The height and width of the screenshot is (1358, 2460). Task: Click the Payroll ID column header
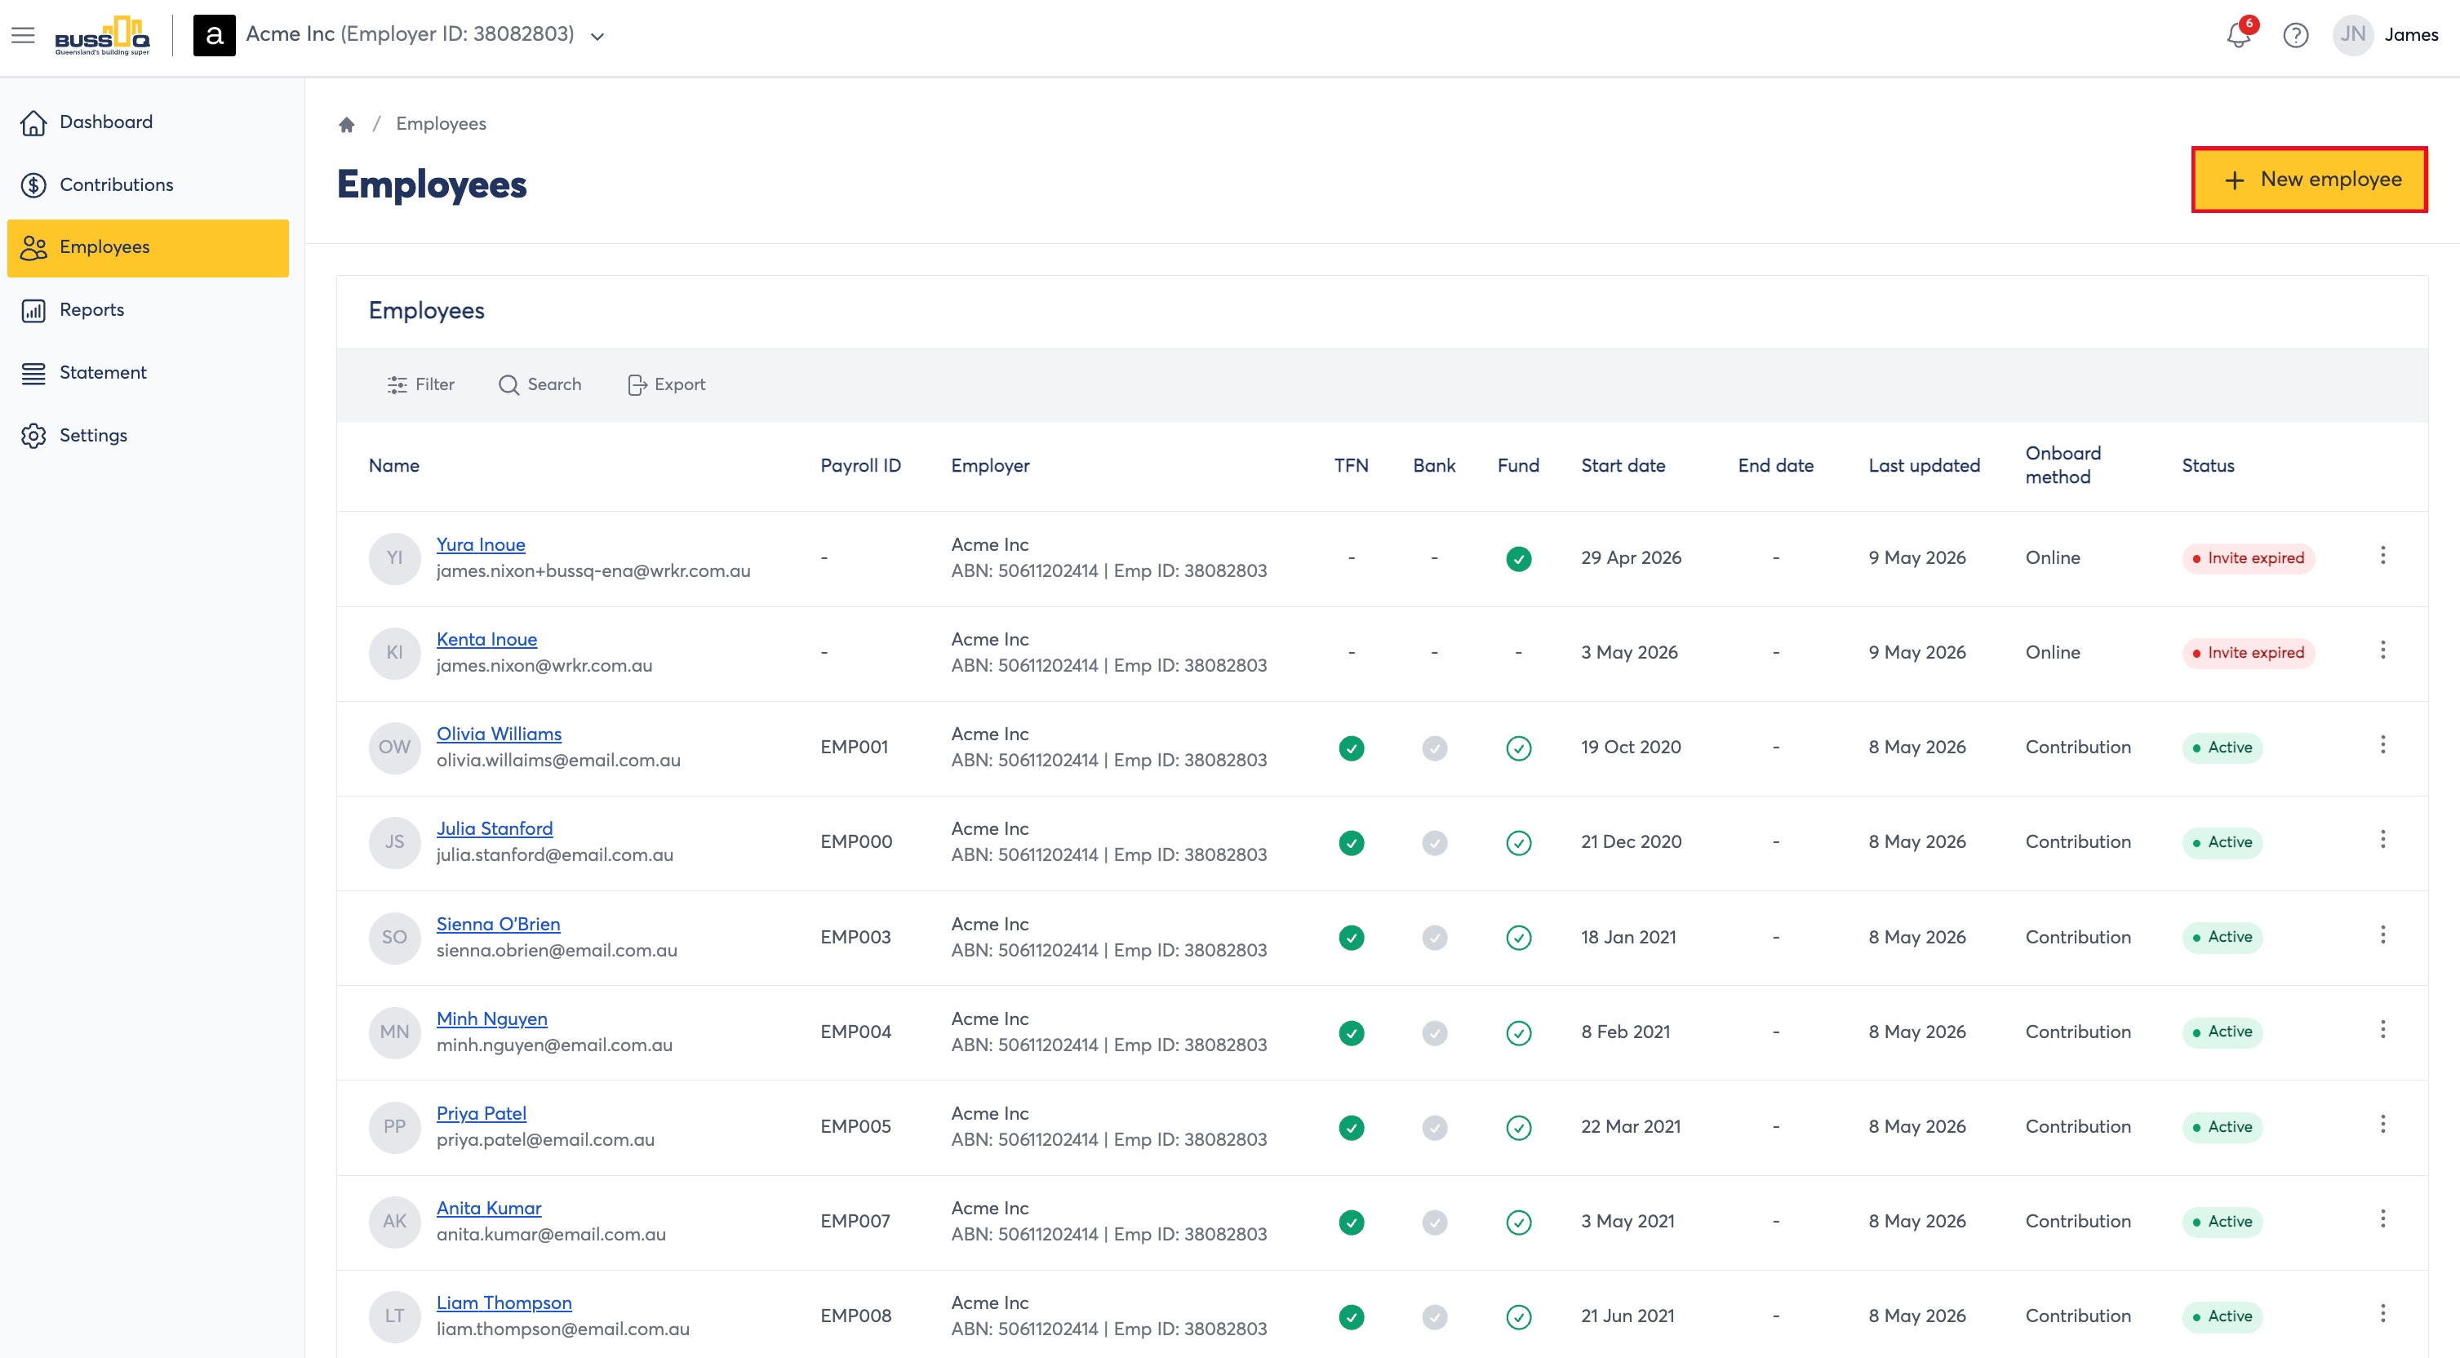point(859,466)
